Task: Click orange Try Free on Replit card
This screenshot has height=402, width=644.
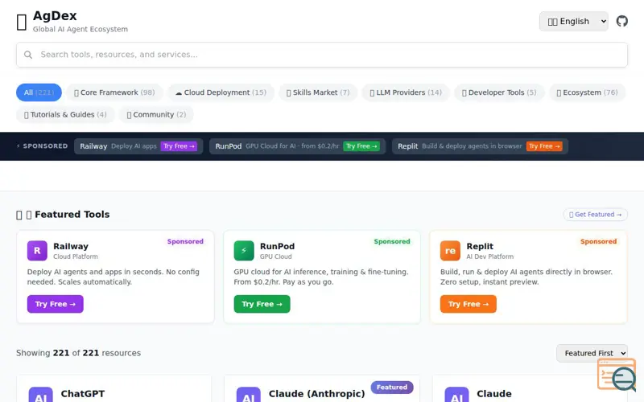Action: [469, 304]
